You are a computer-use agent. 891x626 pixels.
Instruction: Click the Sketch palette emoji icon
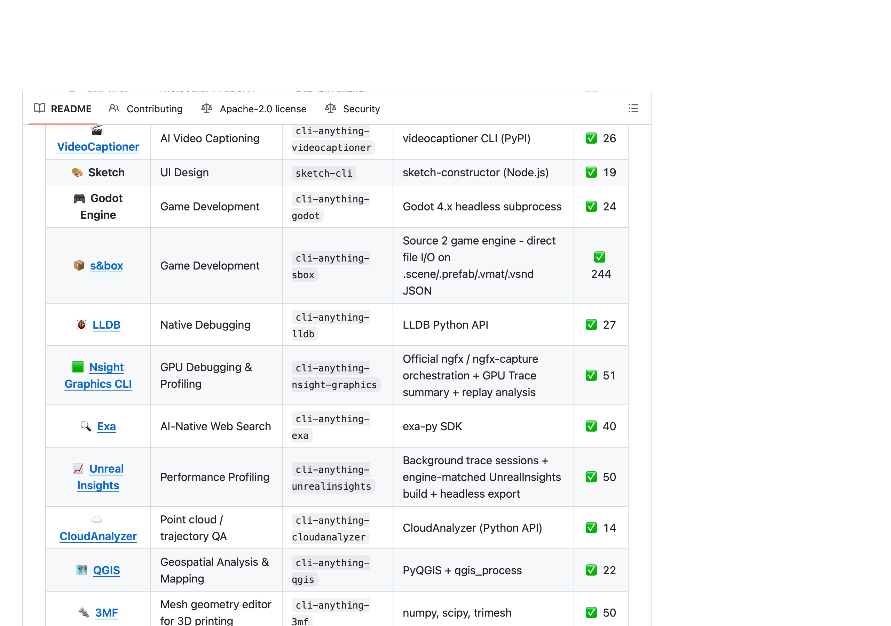coord(77,172)
